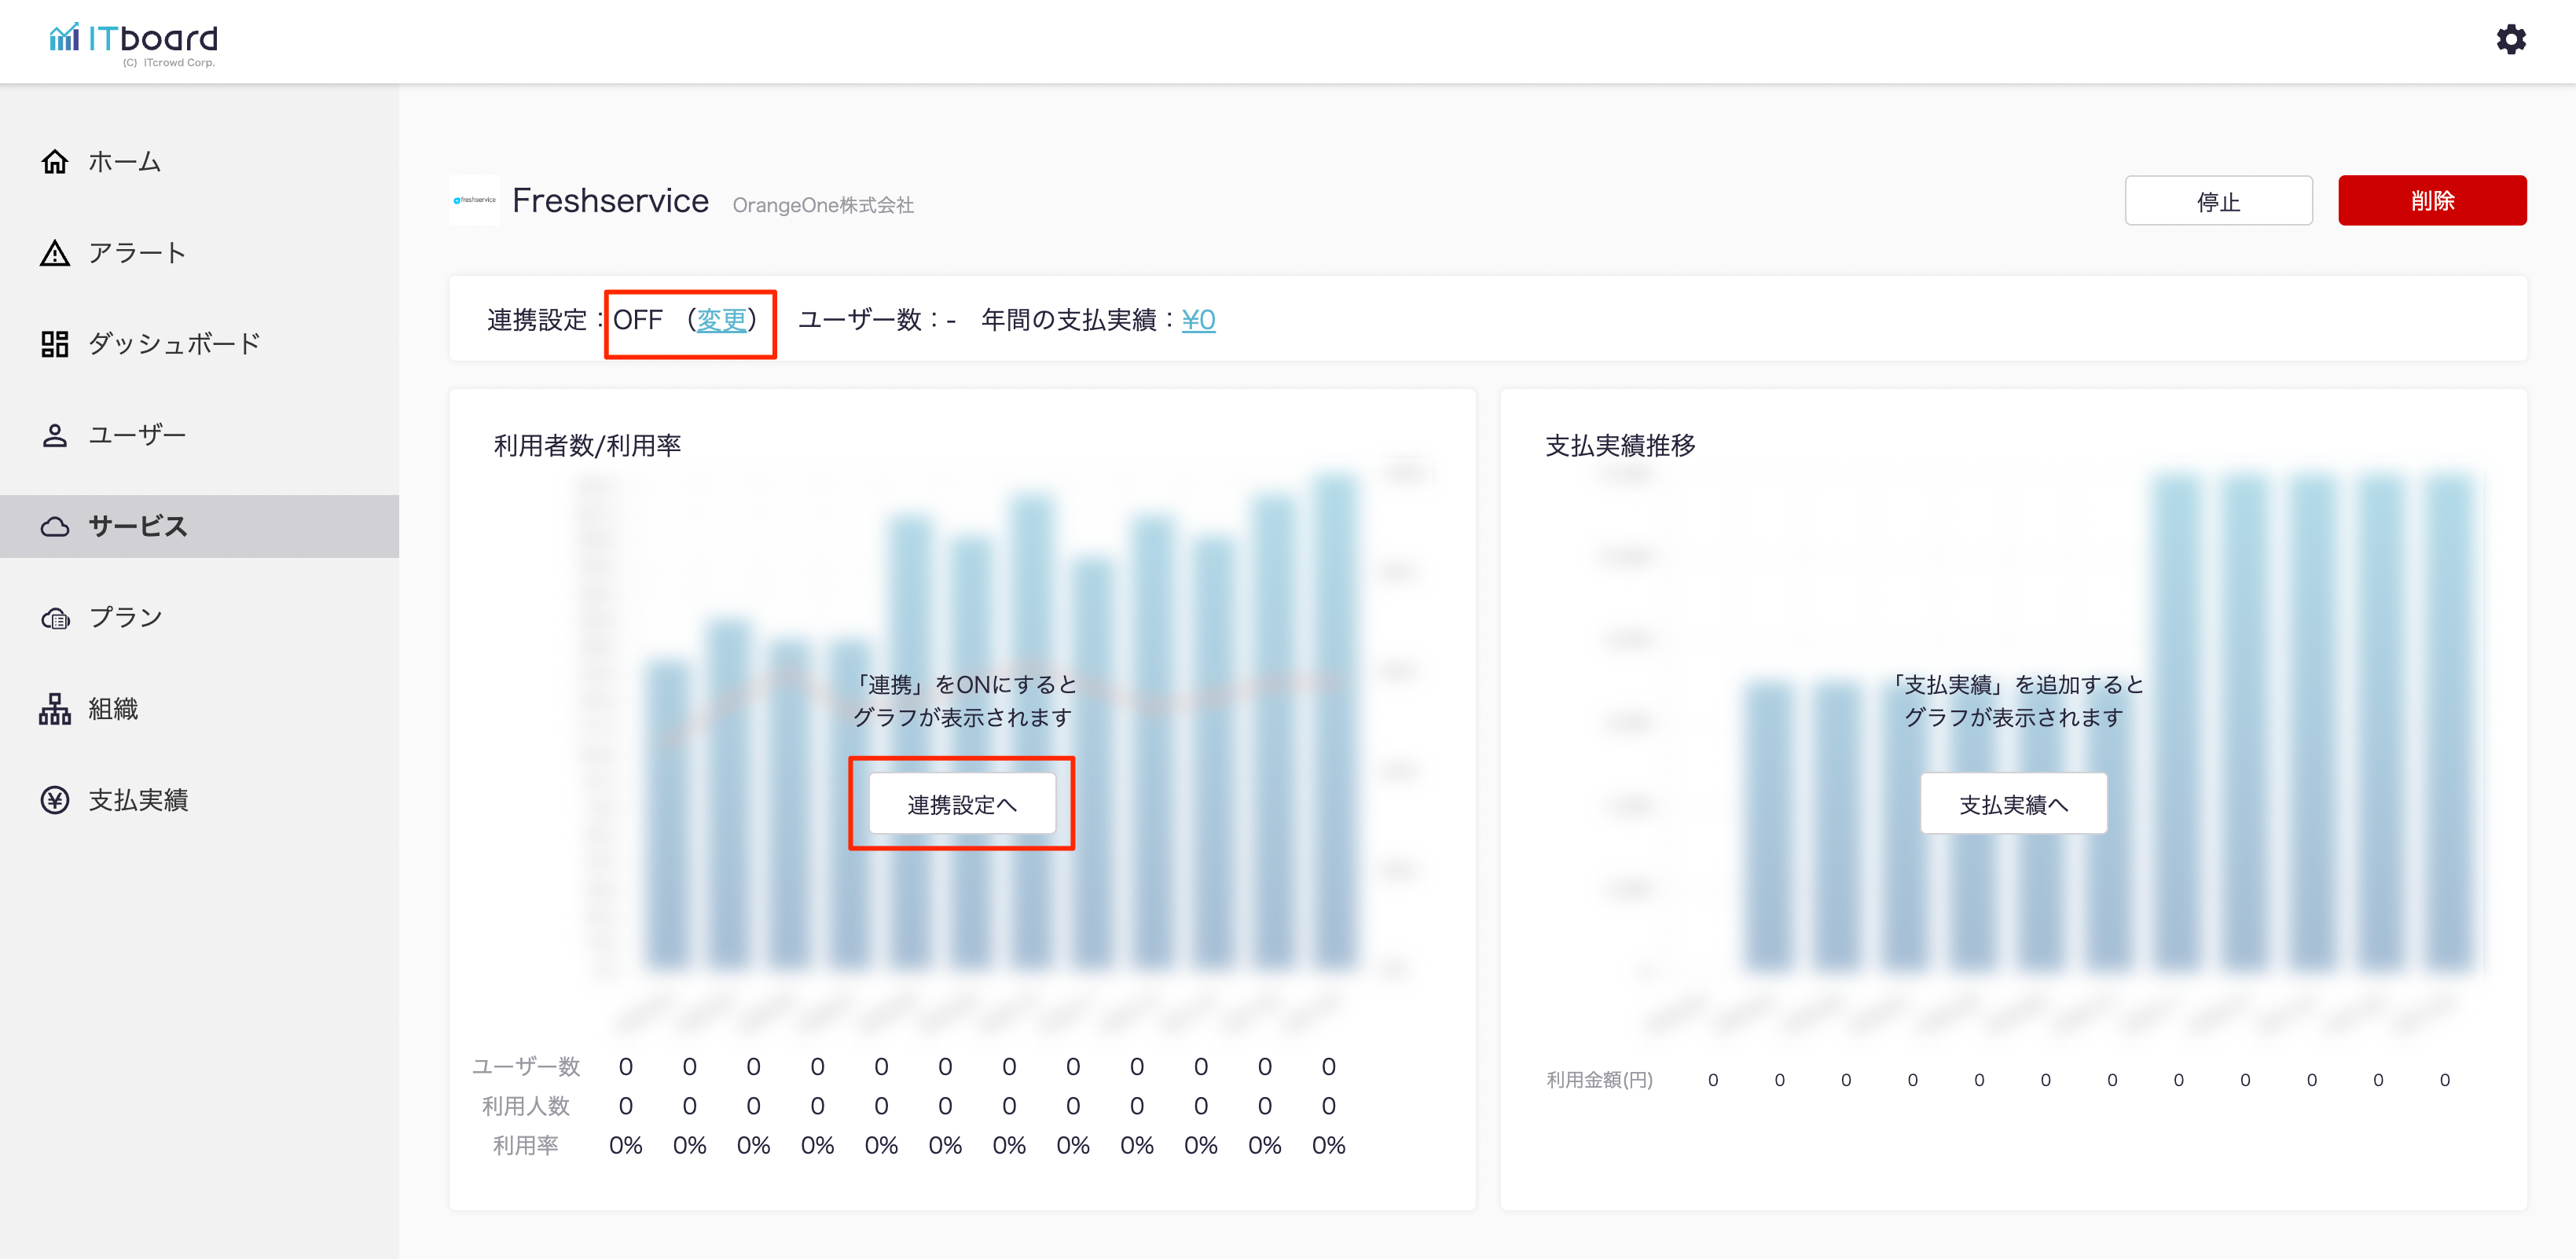Screen dimensions: 2576x1259
Task: Click the organization hierarchy icon
Action: click(x=54, y=709)
